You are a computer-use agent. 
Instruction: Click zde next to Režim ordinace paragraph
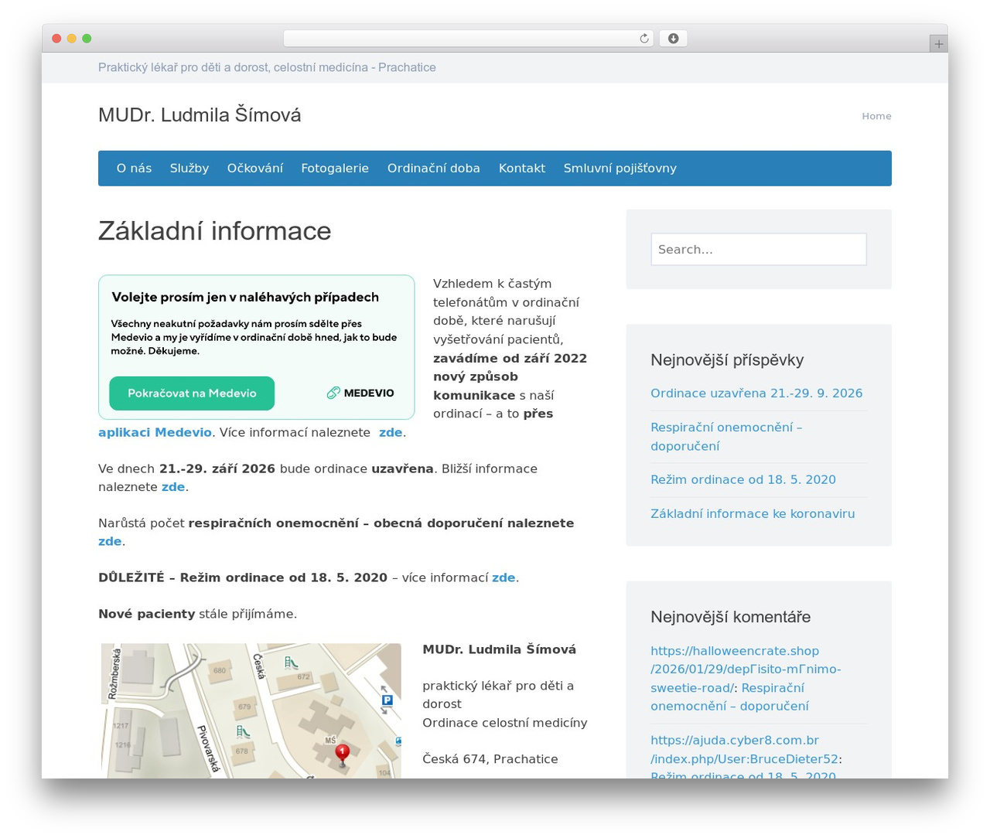(x=504, y=577)
